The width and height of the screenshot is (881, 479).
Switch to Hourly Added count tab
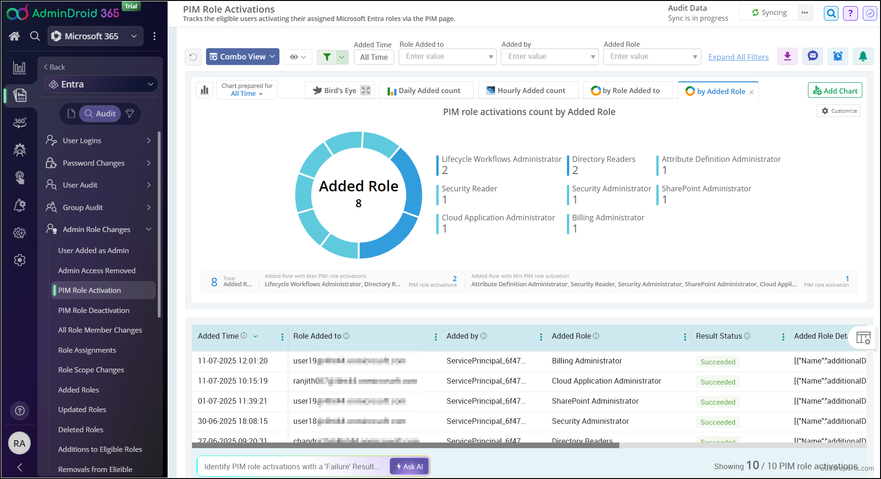[528, 90]
